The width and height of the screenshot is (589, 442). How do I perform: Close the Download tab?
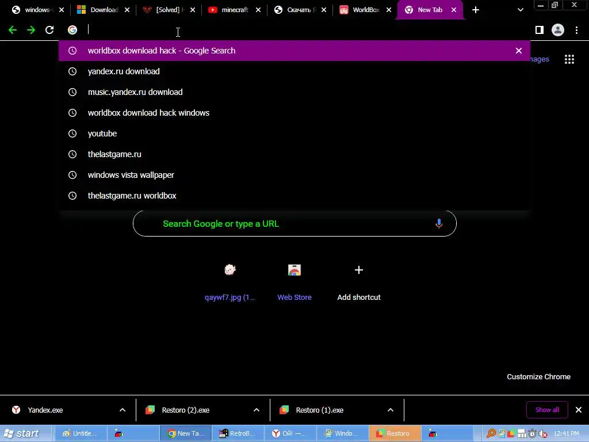(x=127, y=10)
